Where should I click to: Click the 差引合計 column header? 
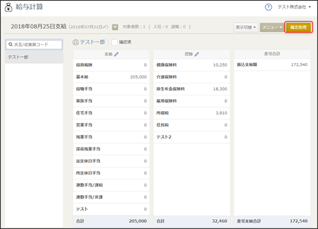272,54
